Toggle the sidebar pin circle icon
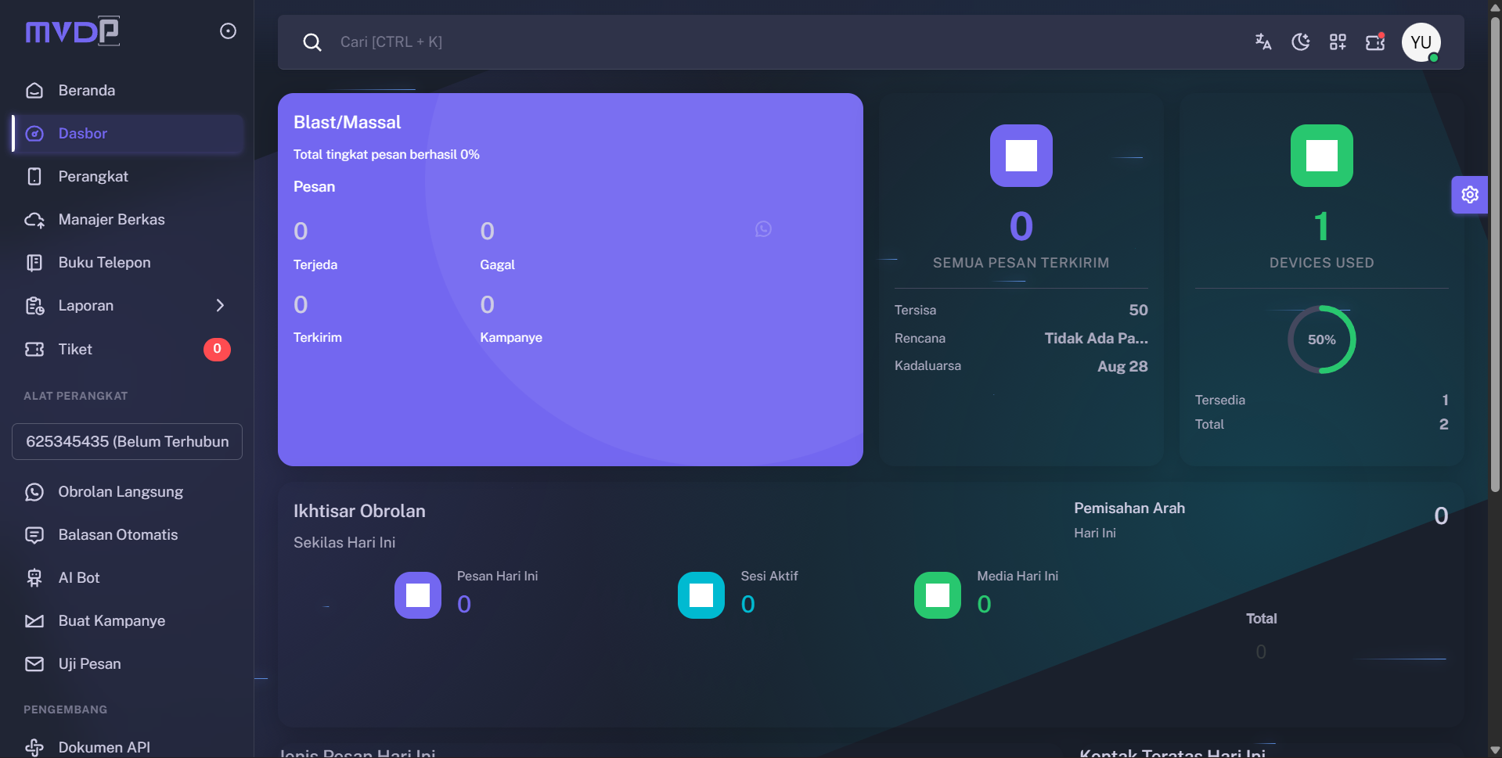The width and height of the screenshot is (1502, 758). (x=228, y=31)
